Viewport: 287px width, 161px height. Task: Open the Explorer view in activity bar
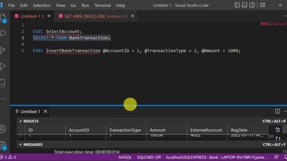click(x=3, y=18)
